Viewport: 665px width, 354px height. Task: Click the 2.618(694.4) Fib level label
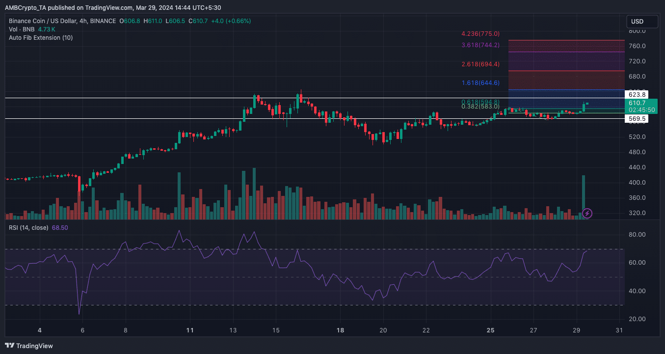point(480,64)
